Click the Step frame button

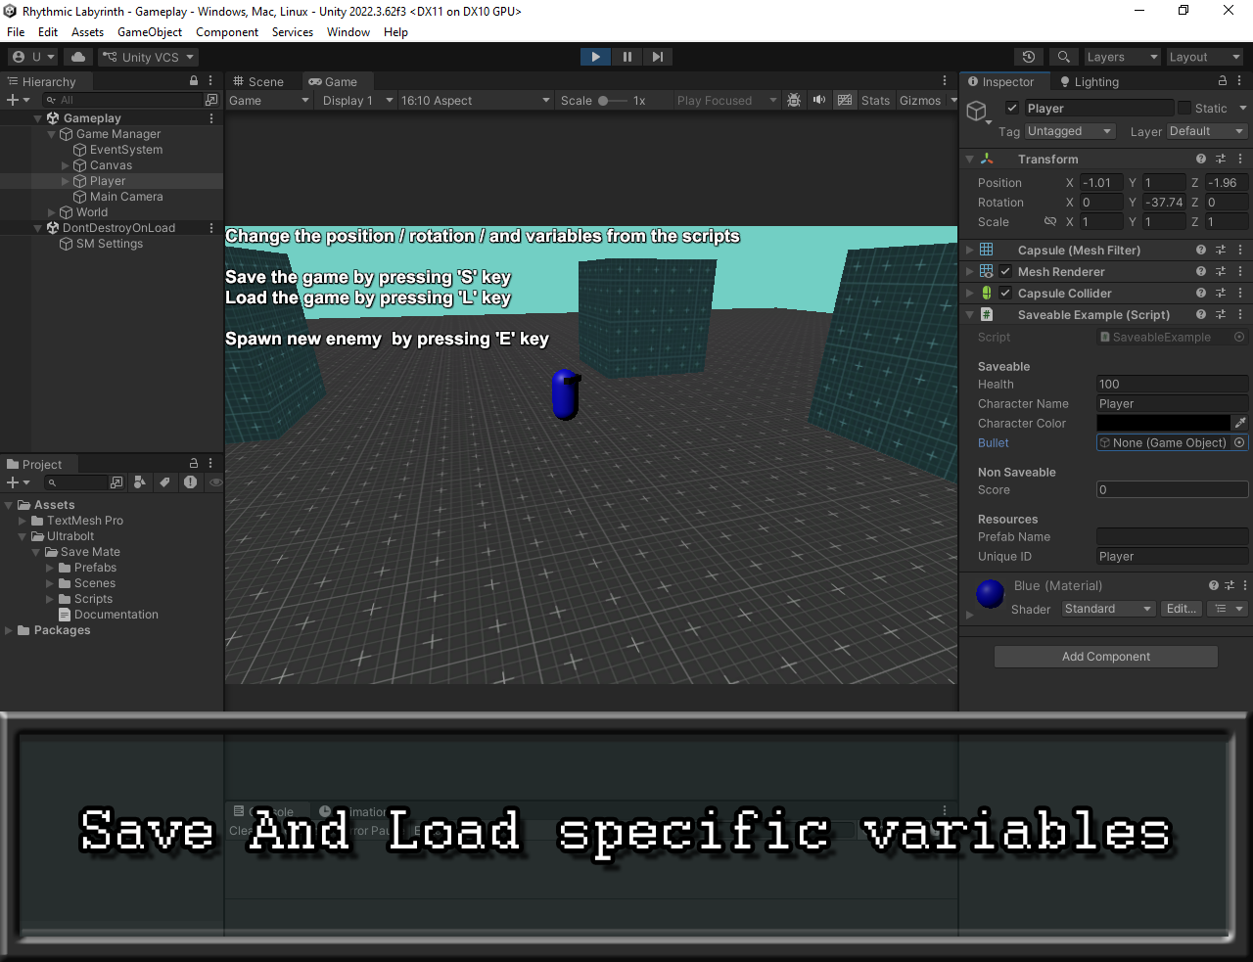click(658, 57)
